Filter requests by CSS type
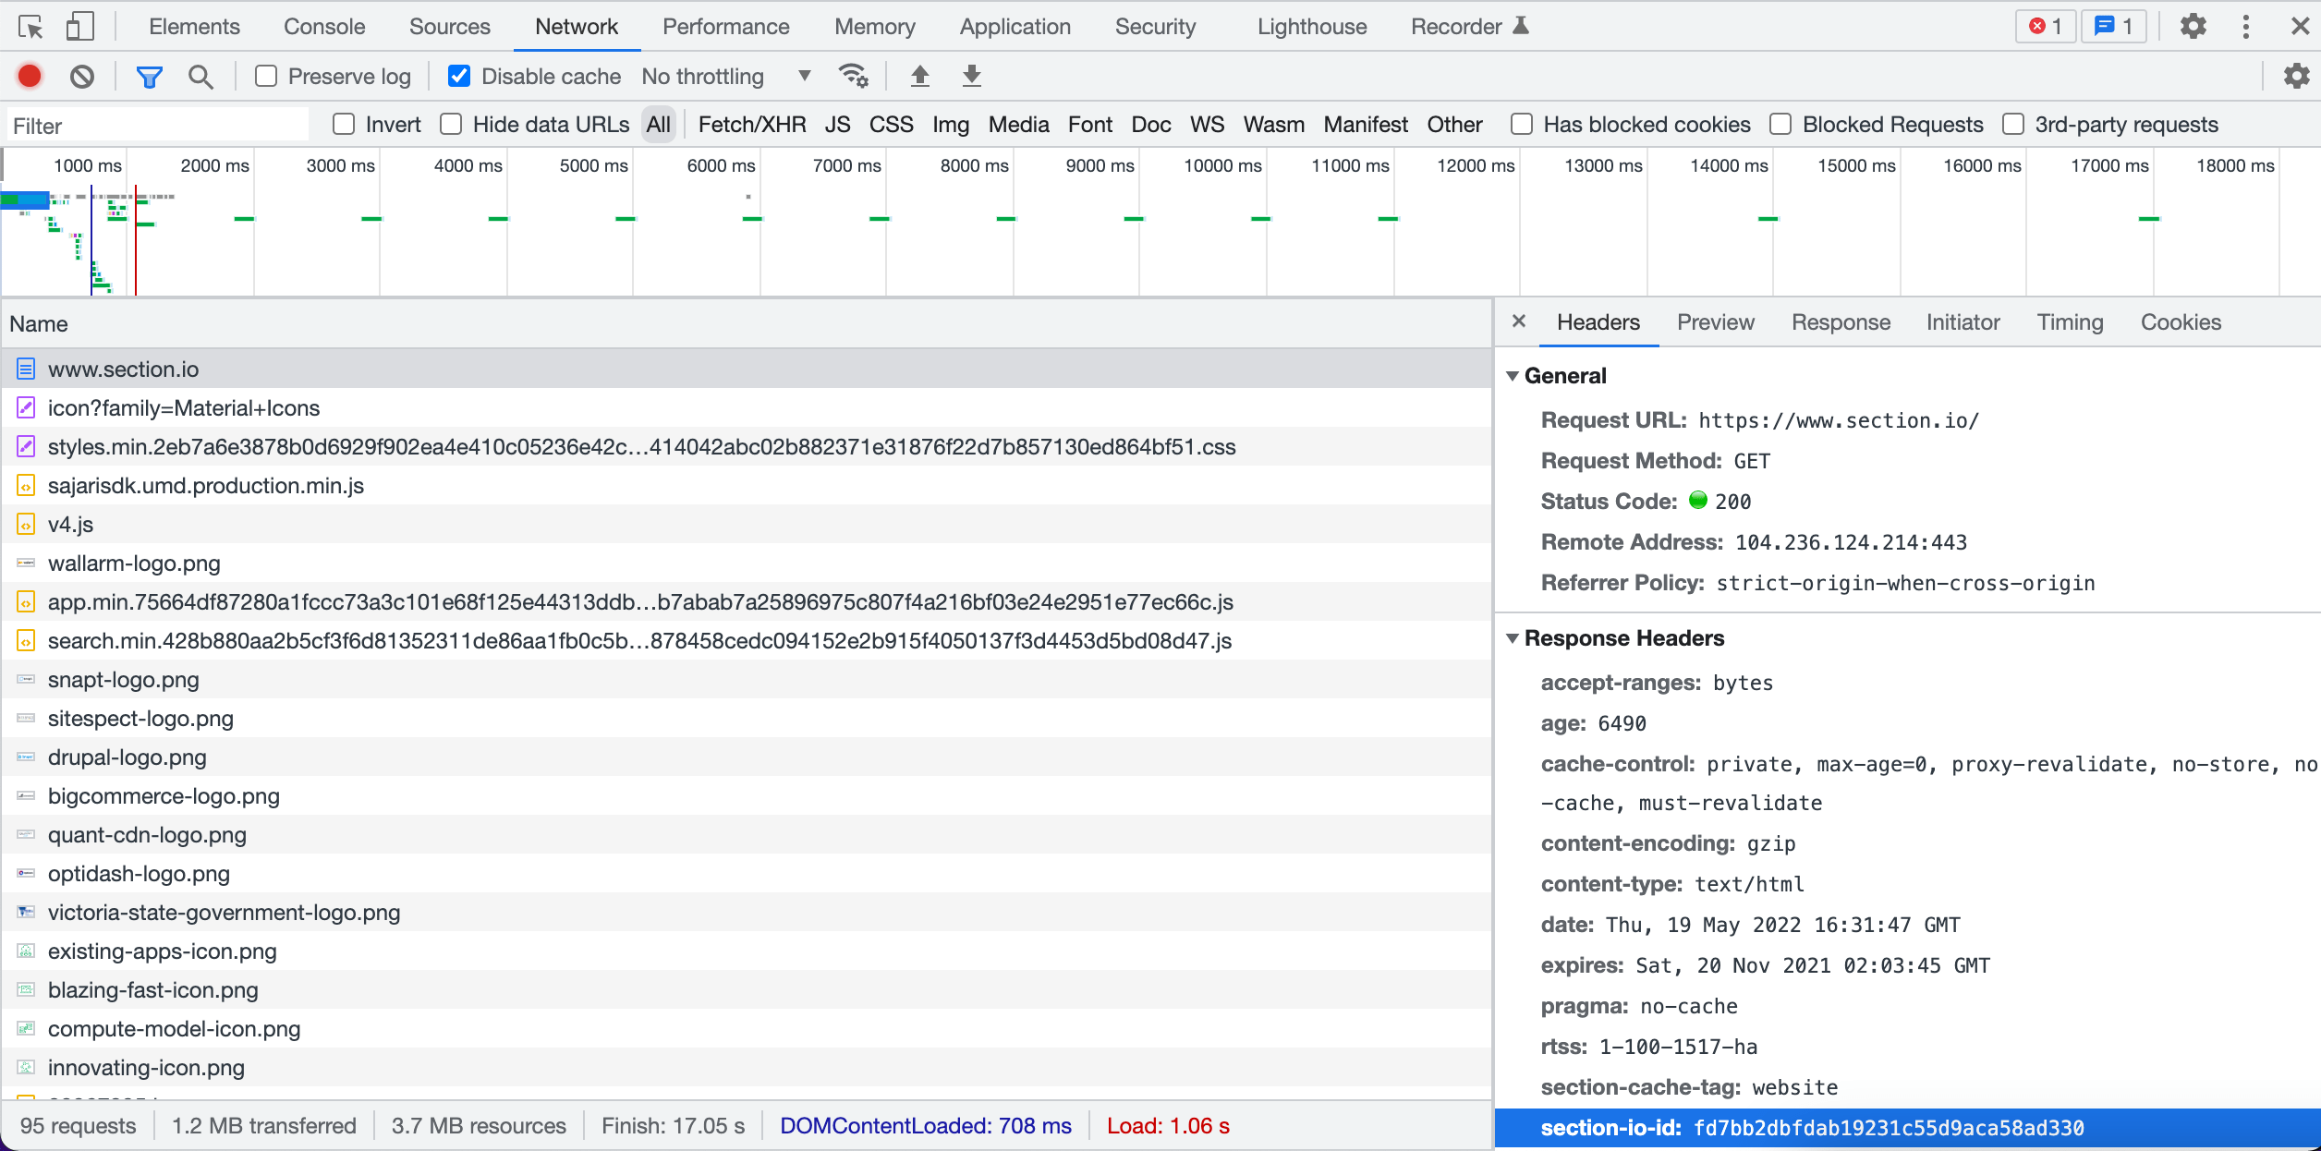The height and width of the screenshot is (1151, 2321). (x=892, y=125)
